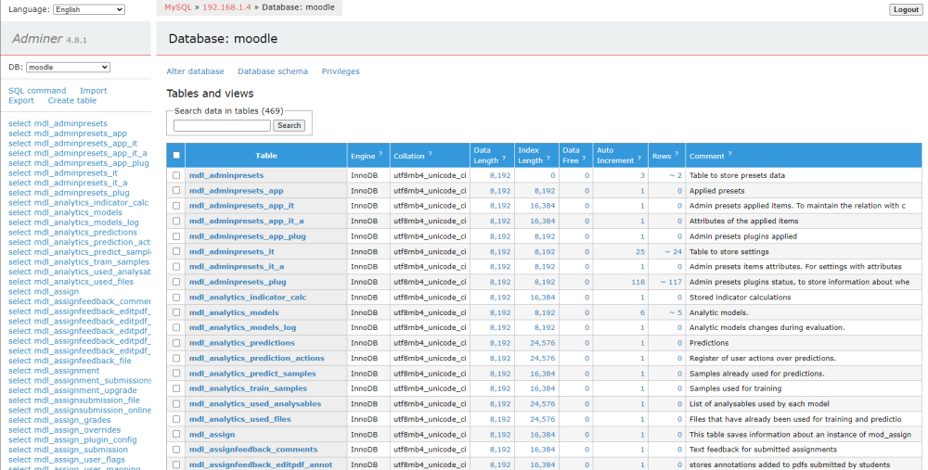Check the box for mdl_adminpresets row
This screenshot has height=470, width=928.
(176, 175)
